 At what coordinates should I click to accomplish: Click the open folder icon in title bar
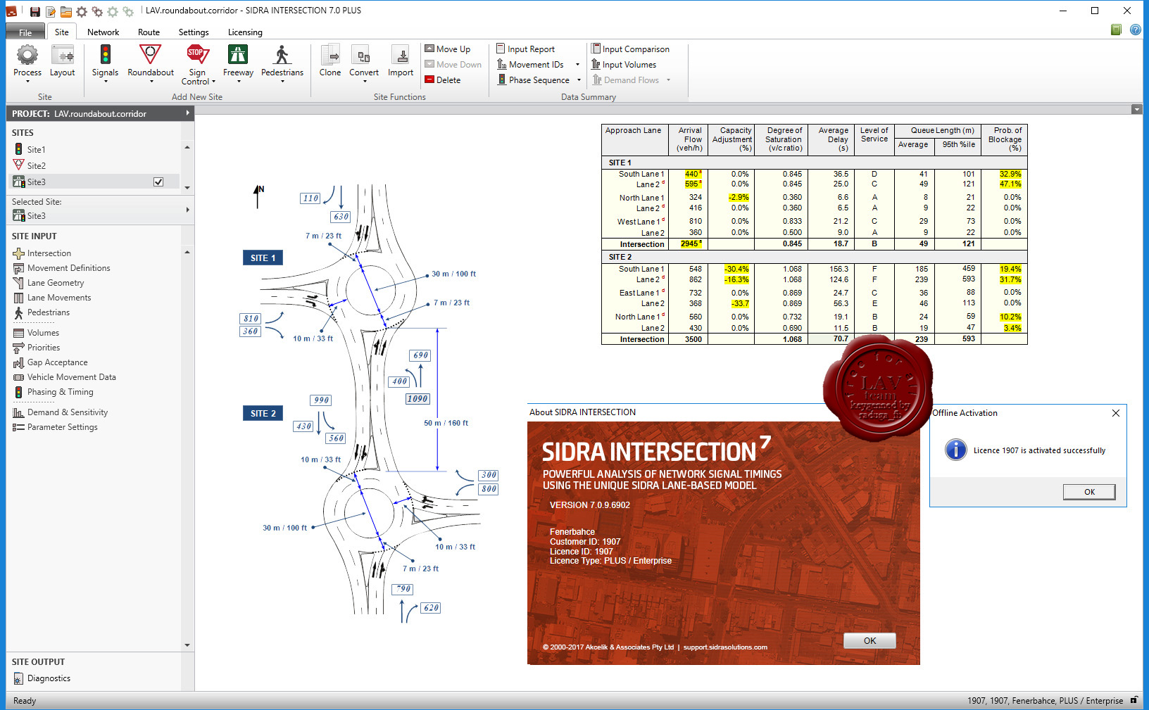tap(65, 11)
